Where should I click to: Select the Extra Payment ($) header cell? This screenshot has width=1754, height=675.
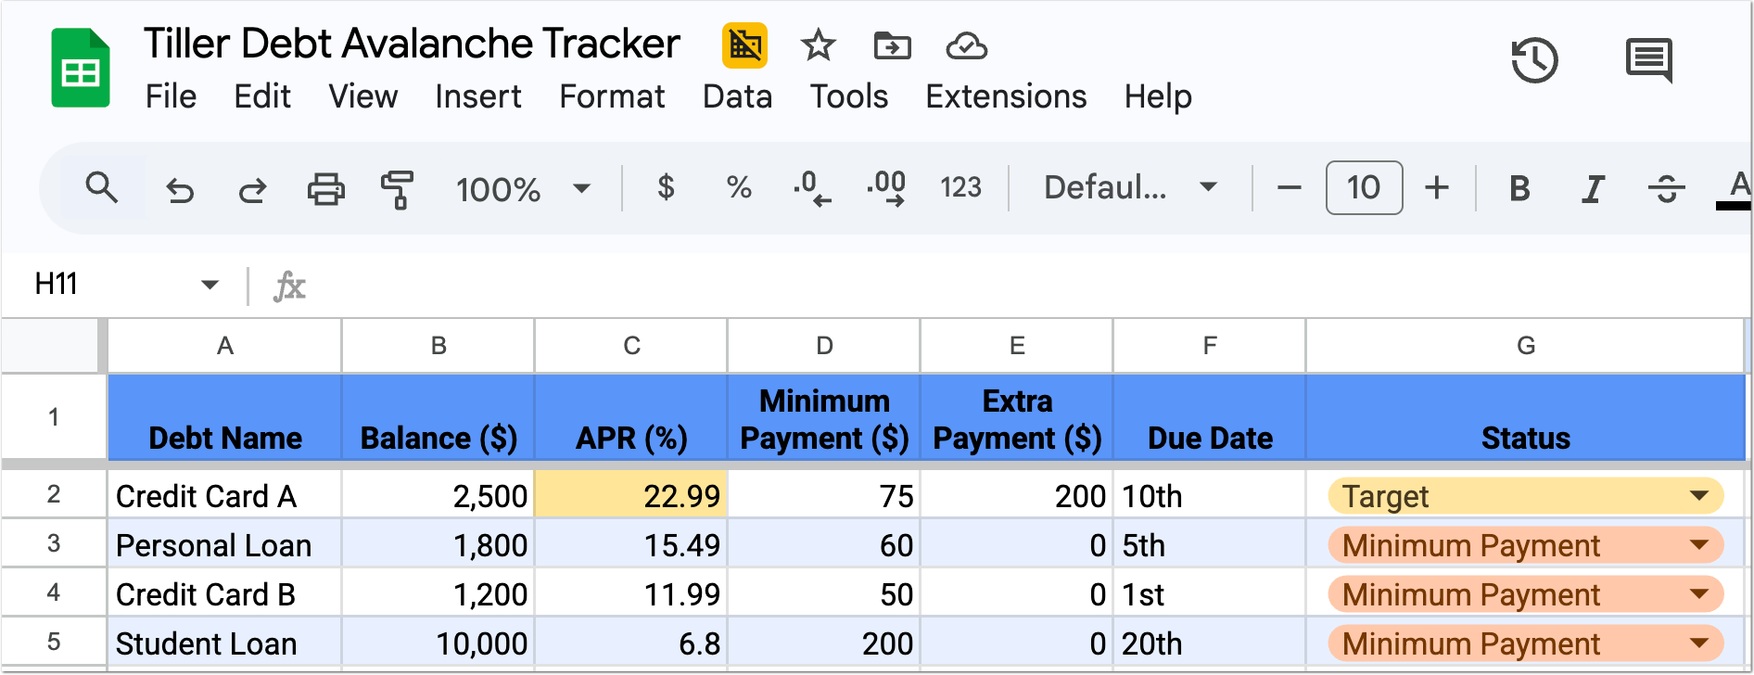pos(1017,417)
